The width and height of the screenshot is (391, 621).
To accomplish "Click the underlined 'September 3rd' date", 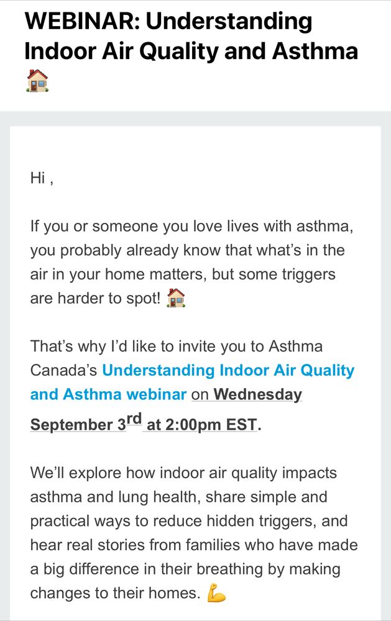I will (x=86, y=423).
